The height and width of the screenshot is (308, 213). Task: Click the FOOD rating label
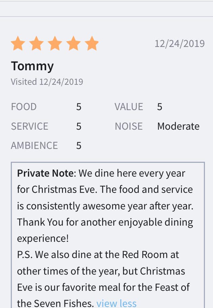click(x=24, y=107)
